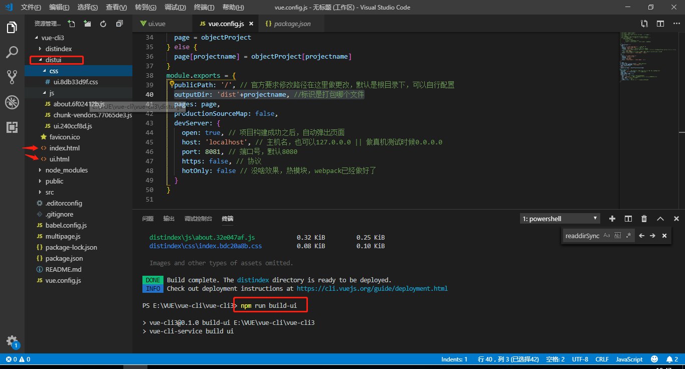The width and height of the screenshot is (685, 369).
Task: Open the 终端(T) menu
Action: click(204, 8)
